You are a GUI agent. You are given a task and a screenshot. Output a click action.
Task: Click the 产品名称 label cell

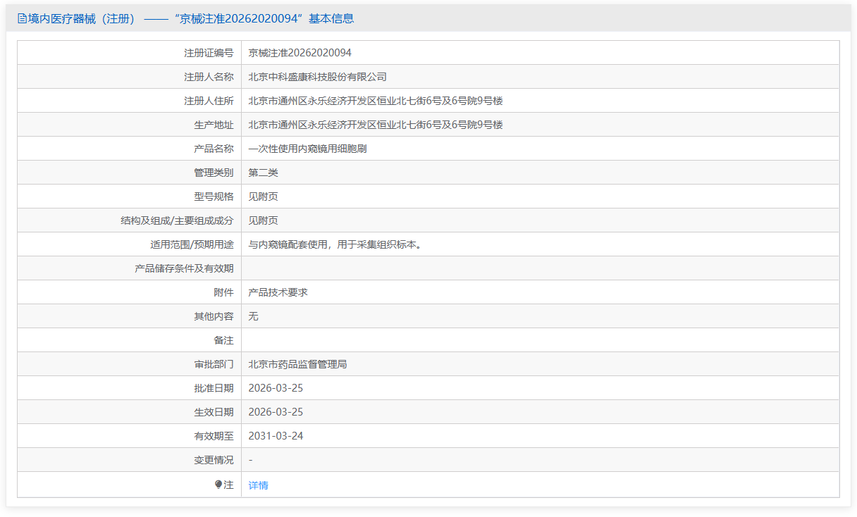tap(130, 149)
